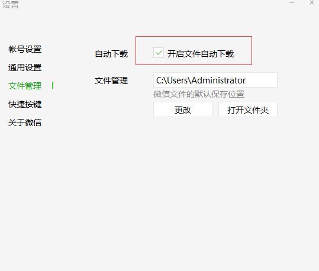This screenshot has height=271, width=319.
Task: Open the 关于微信 about tab
Action: [25, 122]
